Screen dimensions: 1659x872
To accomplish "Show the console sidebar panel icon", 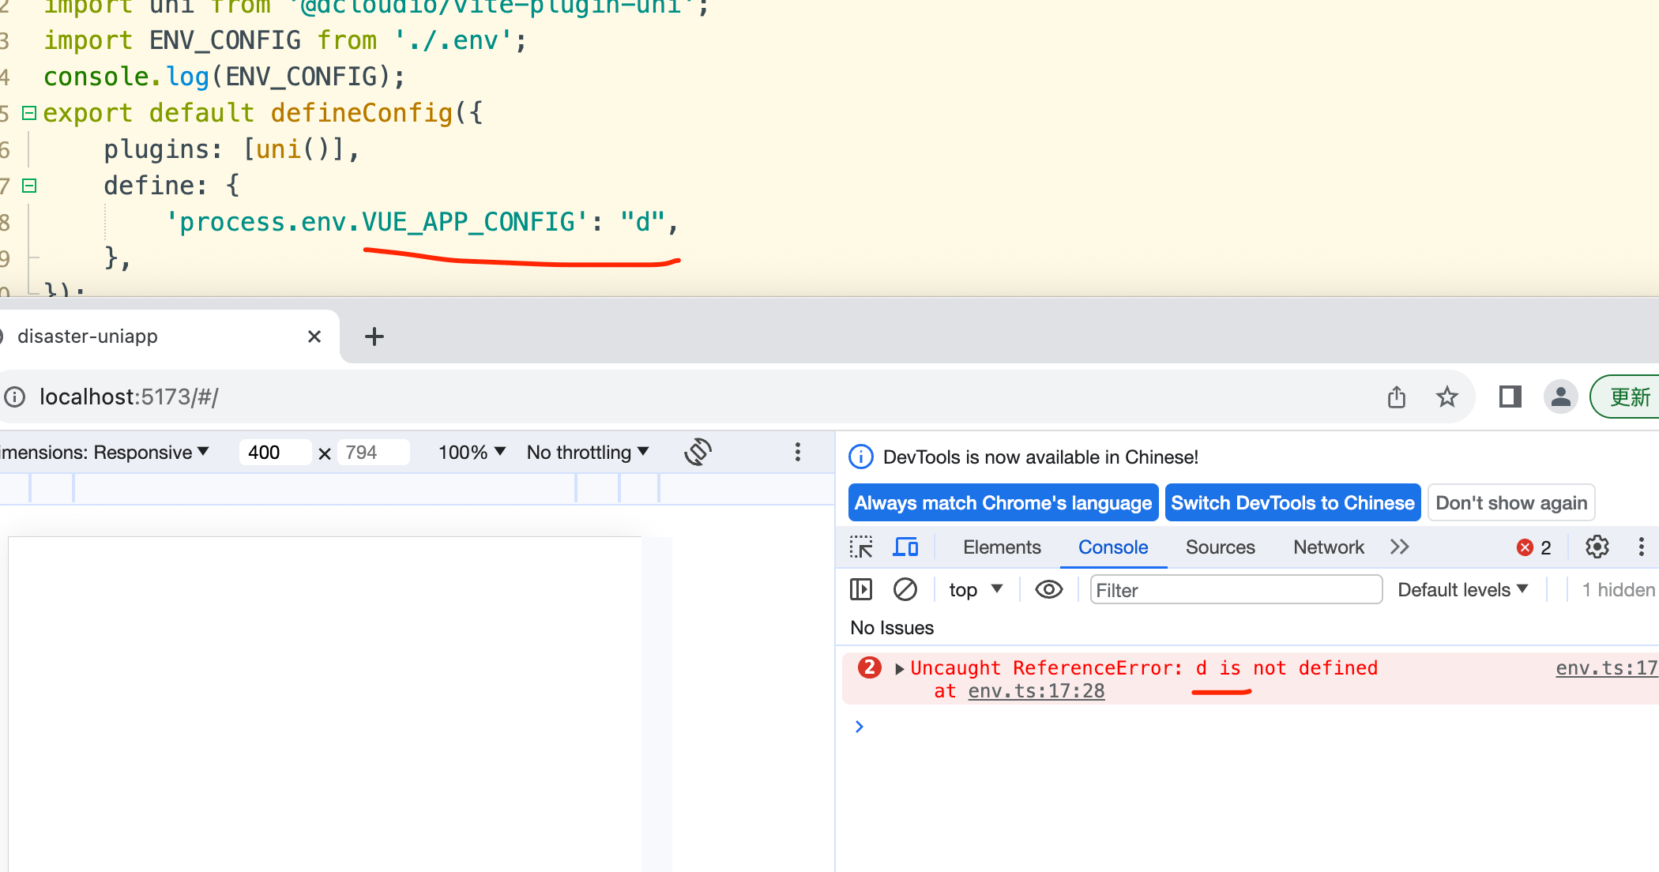I will tap(860, 589).
